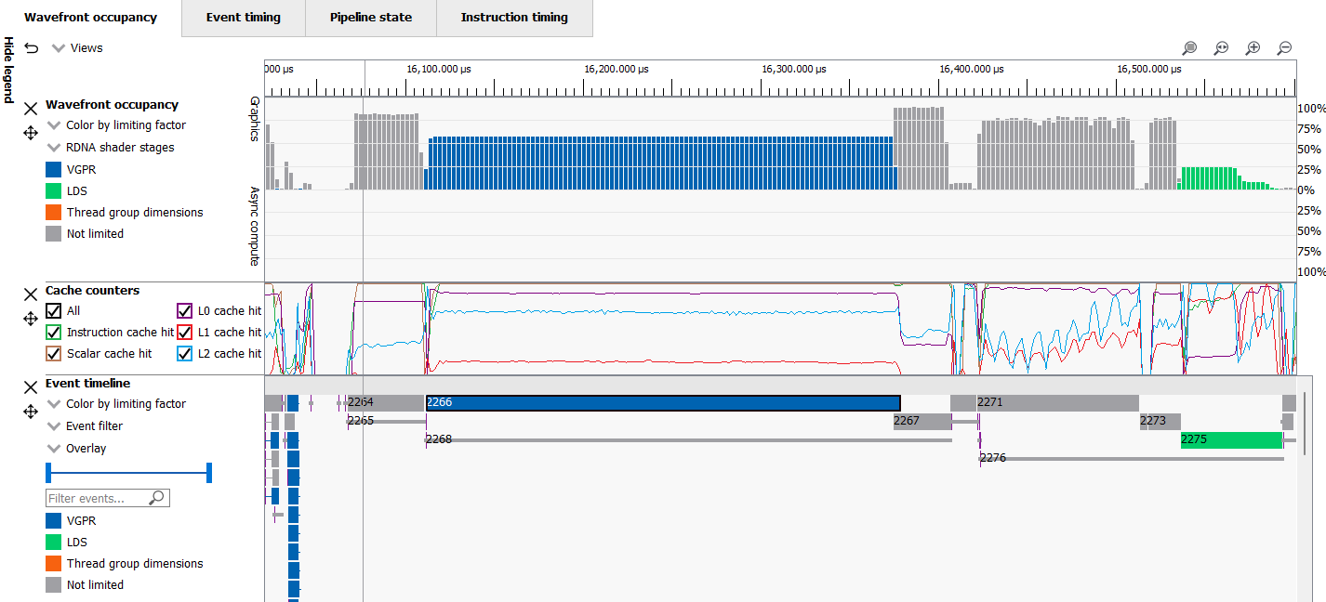Click the right handle of the range slider
The width and height of the screenshot is (1326, 602).
pos(209,473)
